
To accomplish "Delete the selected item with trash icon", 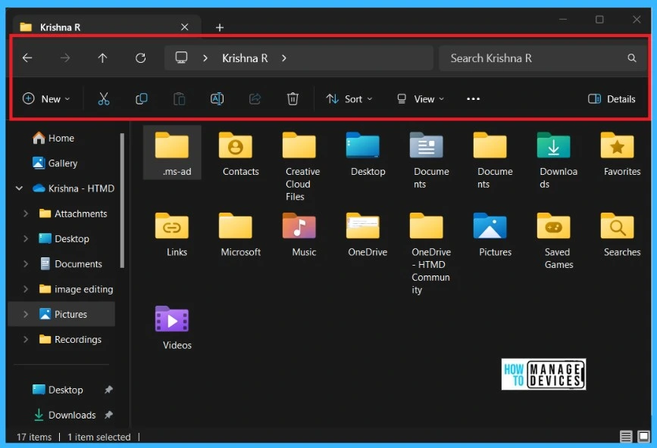I will click(x=293, y=98).
